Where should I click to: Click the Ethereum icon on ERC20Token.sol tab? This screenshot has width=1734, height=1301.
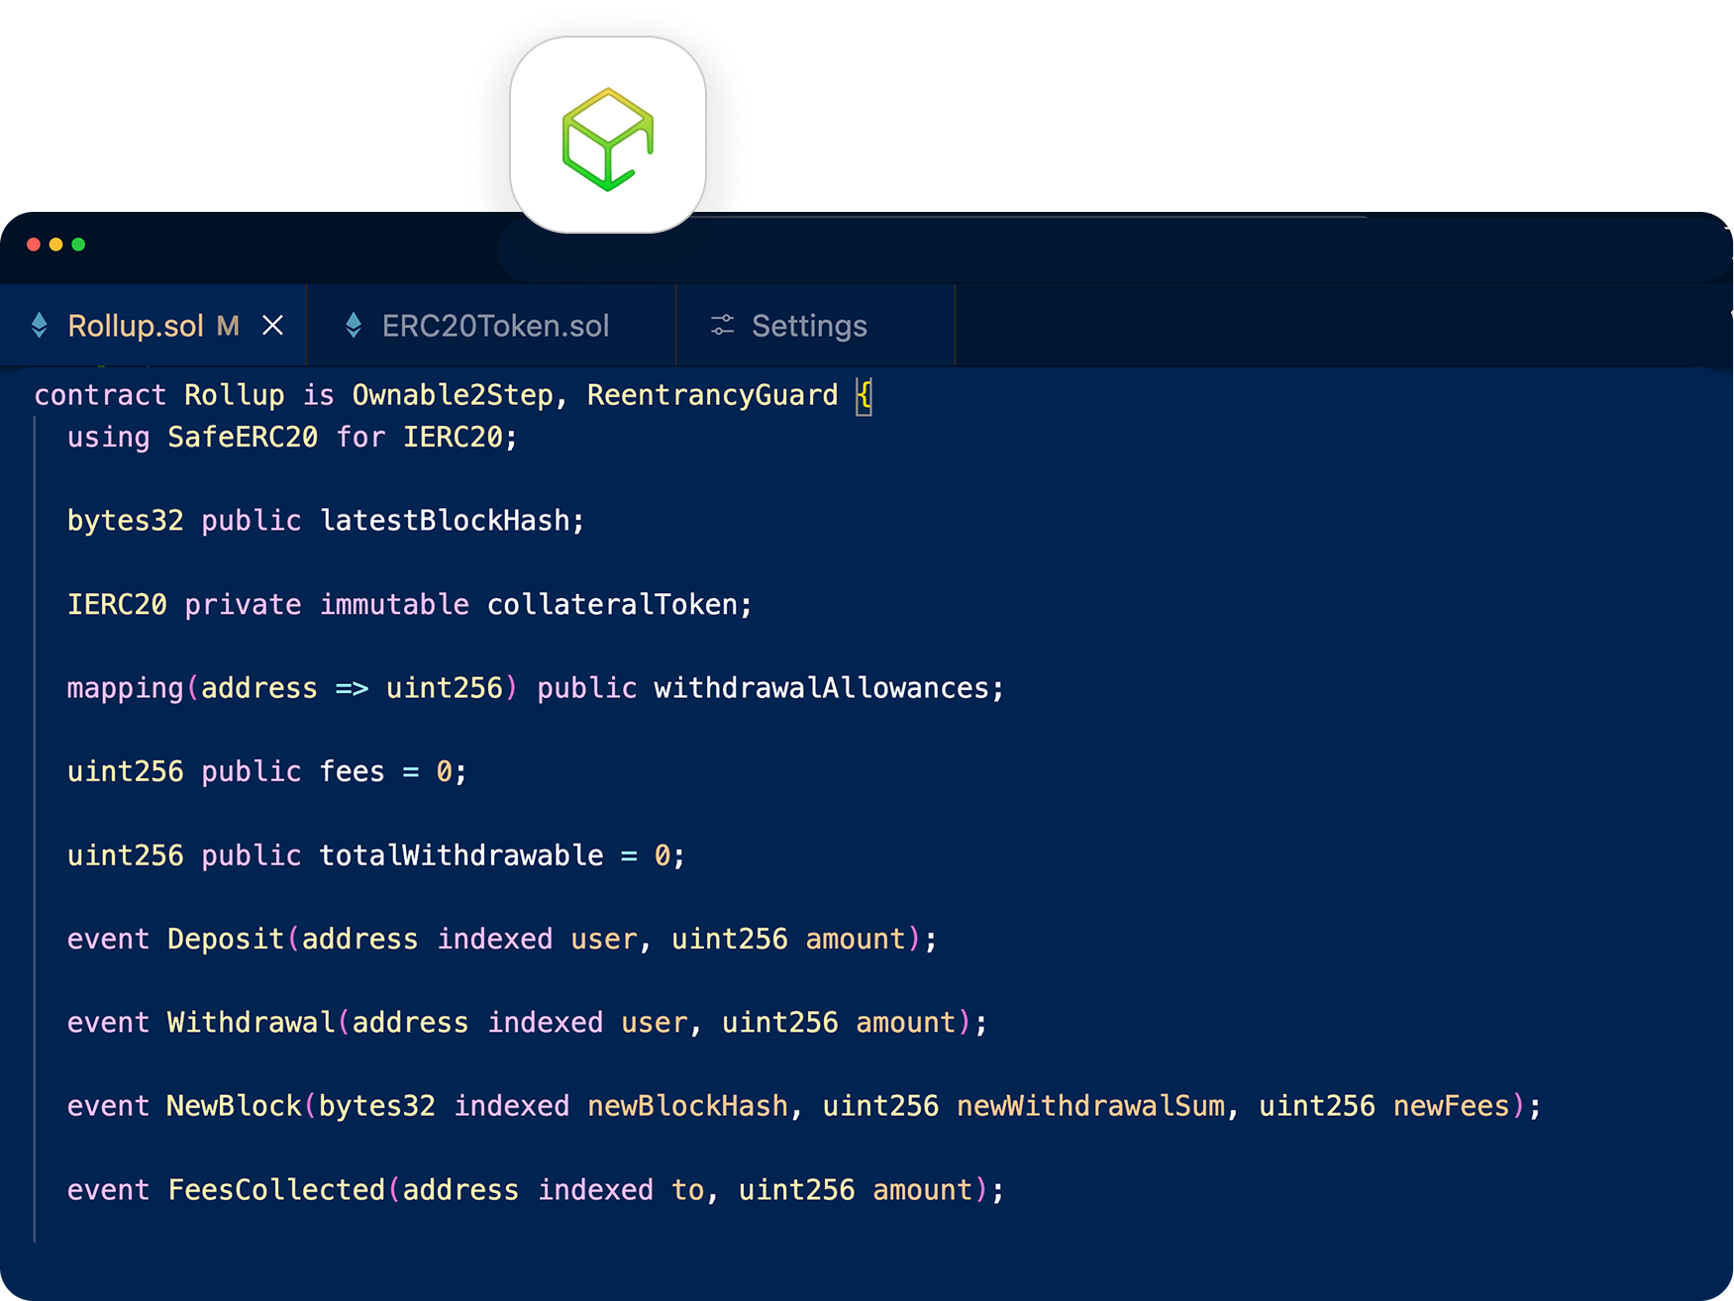click(x=355, y=325)
